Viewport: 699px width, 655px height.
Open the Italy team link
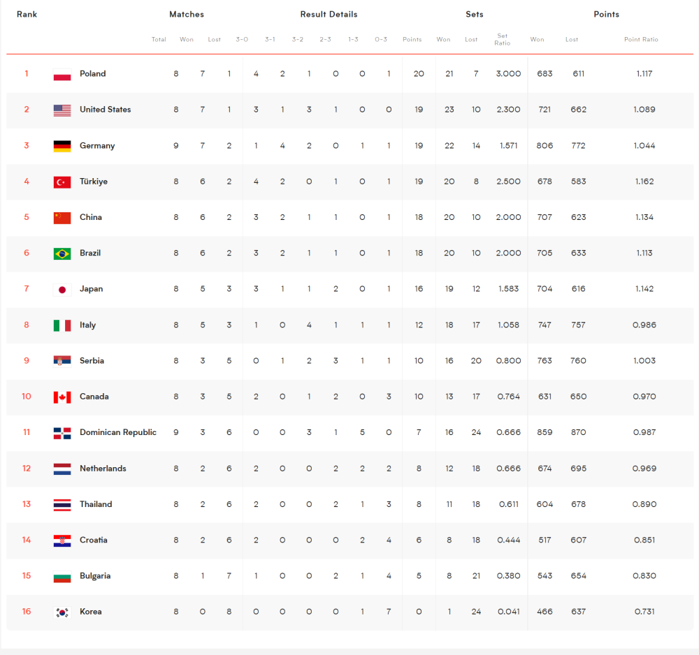(x=88, y=325)
